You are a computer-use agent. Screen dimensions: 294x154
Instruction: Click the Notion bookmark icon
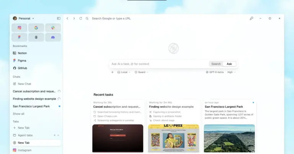tap(15, 53)
